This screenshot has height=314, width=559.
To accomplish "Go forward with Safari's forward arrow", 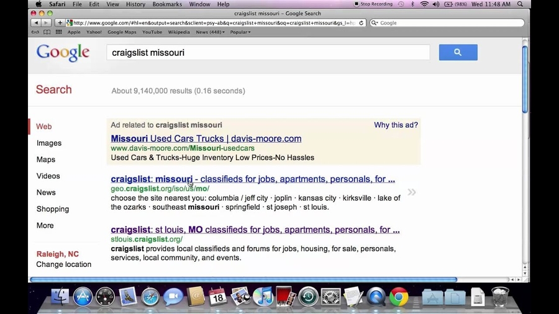I will pyautogui.click(x=46, y=23).
